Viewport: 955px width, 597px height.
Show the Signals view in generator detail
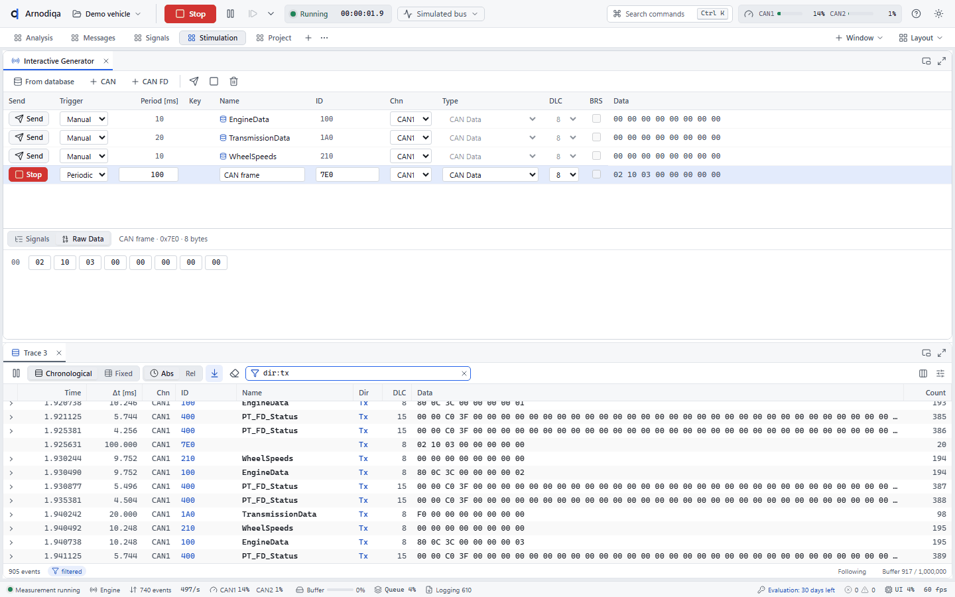32,239
